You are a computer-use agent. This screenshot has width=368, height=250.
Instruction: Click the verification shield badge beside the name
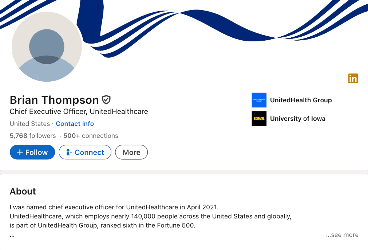(x=106, y=100)
